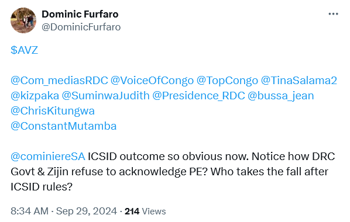Image resolution: width=350 pixels, height=222 pixels.
Task: Open the @TopCongo mention
Action: click(x=227, y=81)
